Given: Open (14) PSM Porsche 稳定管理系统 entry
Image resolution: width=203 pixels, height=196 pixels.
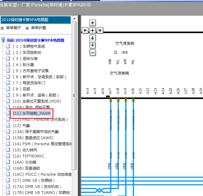Looking at the screenshot, I should pos(42,144).
